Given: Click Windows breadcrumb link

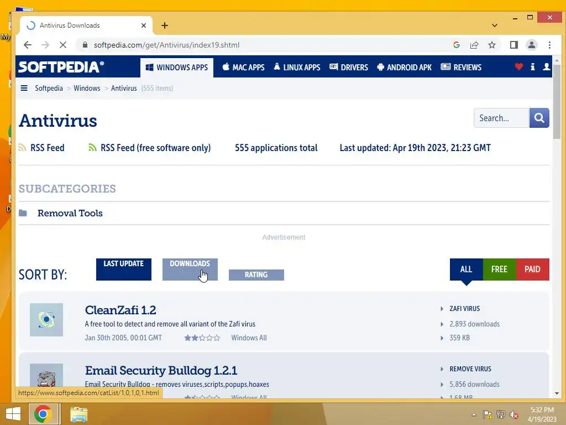Looking at the screenshot, I should point(87,88).
